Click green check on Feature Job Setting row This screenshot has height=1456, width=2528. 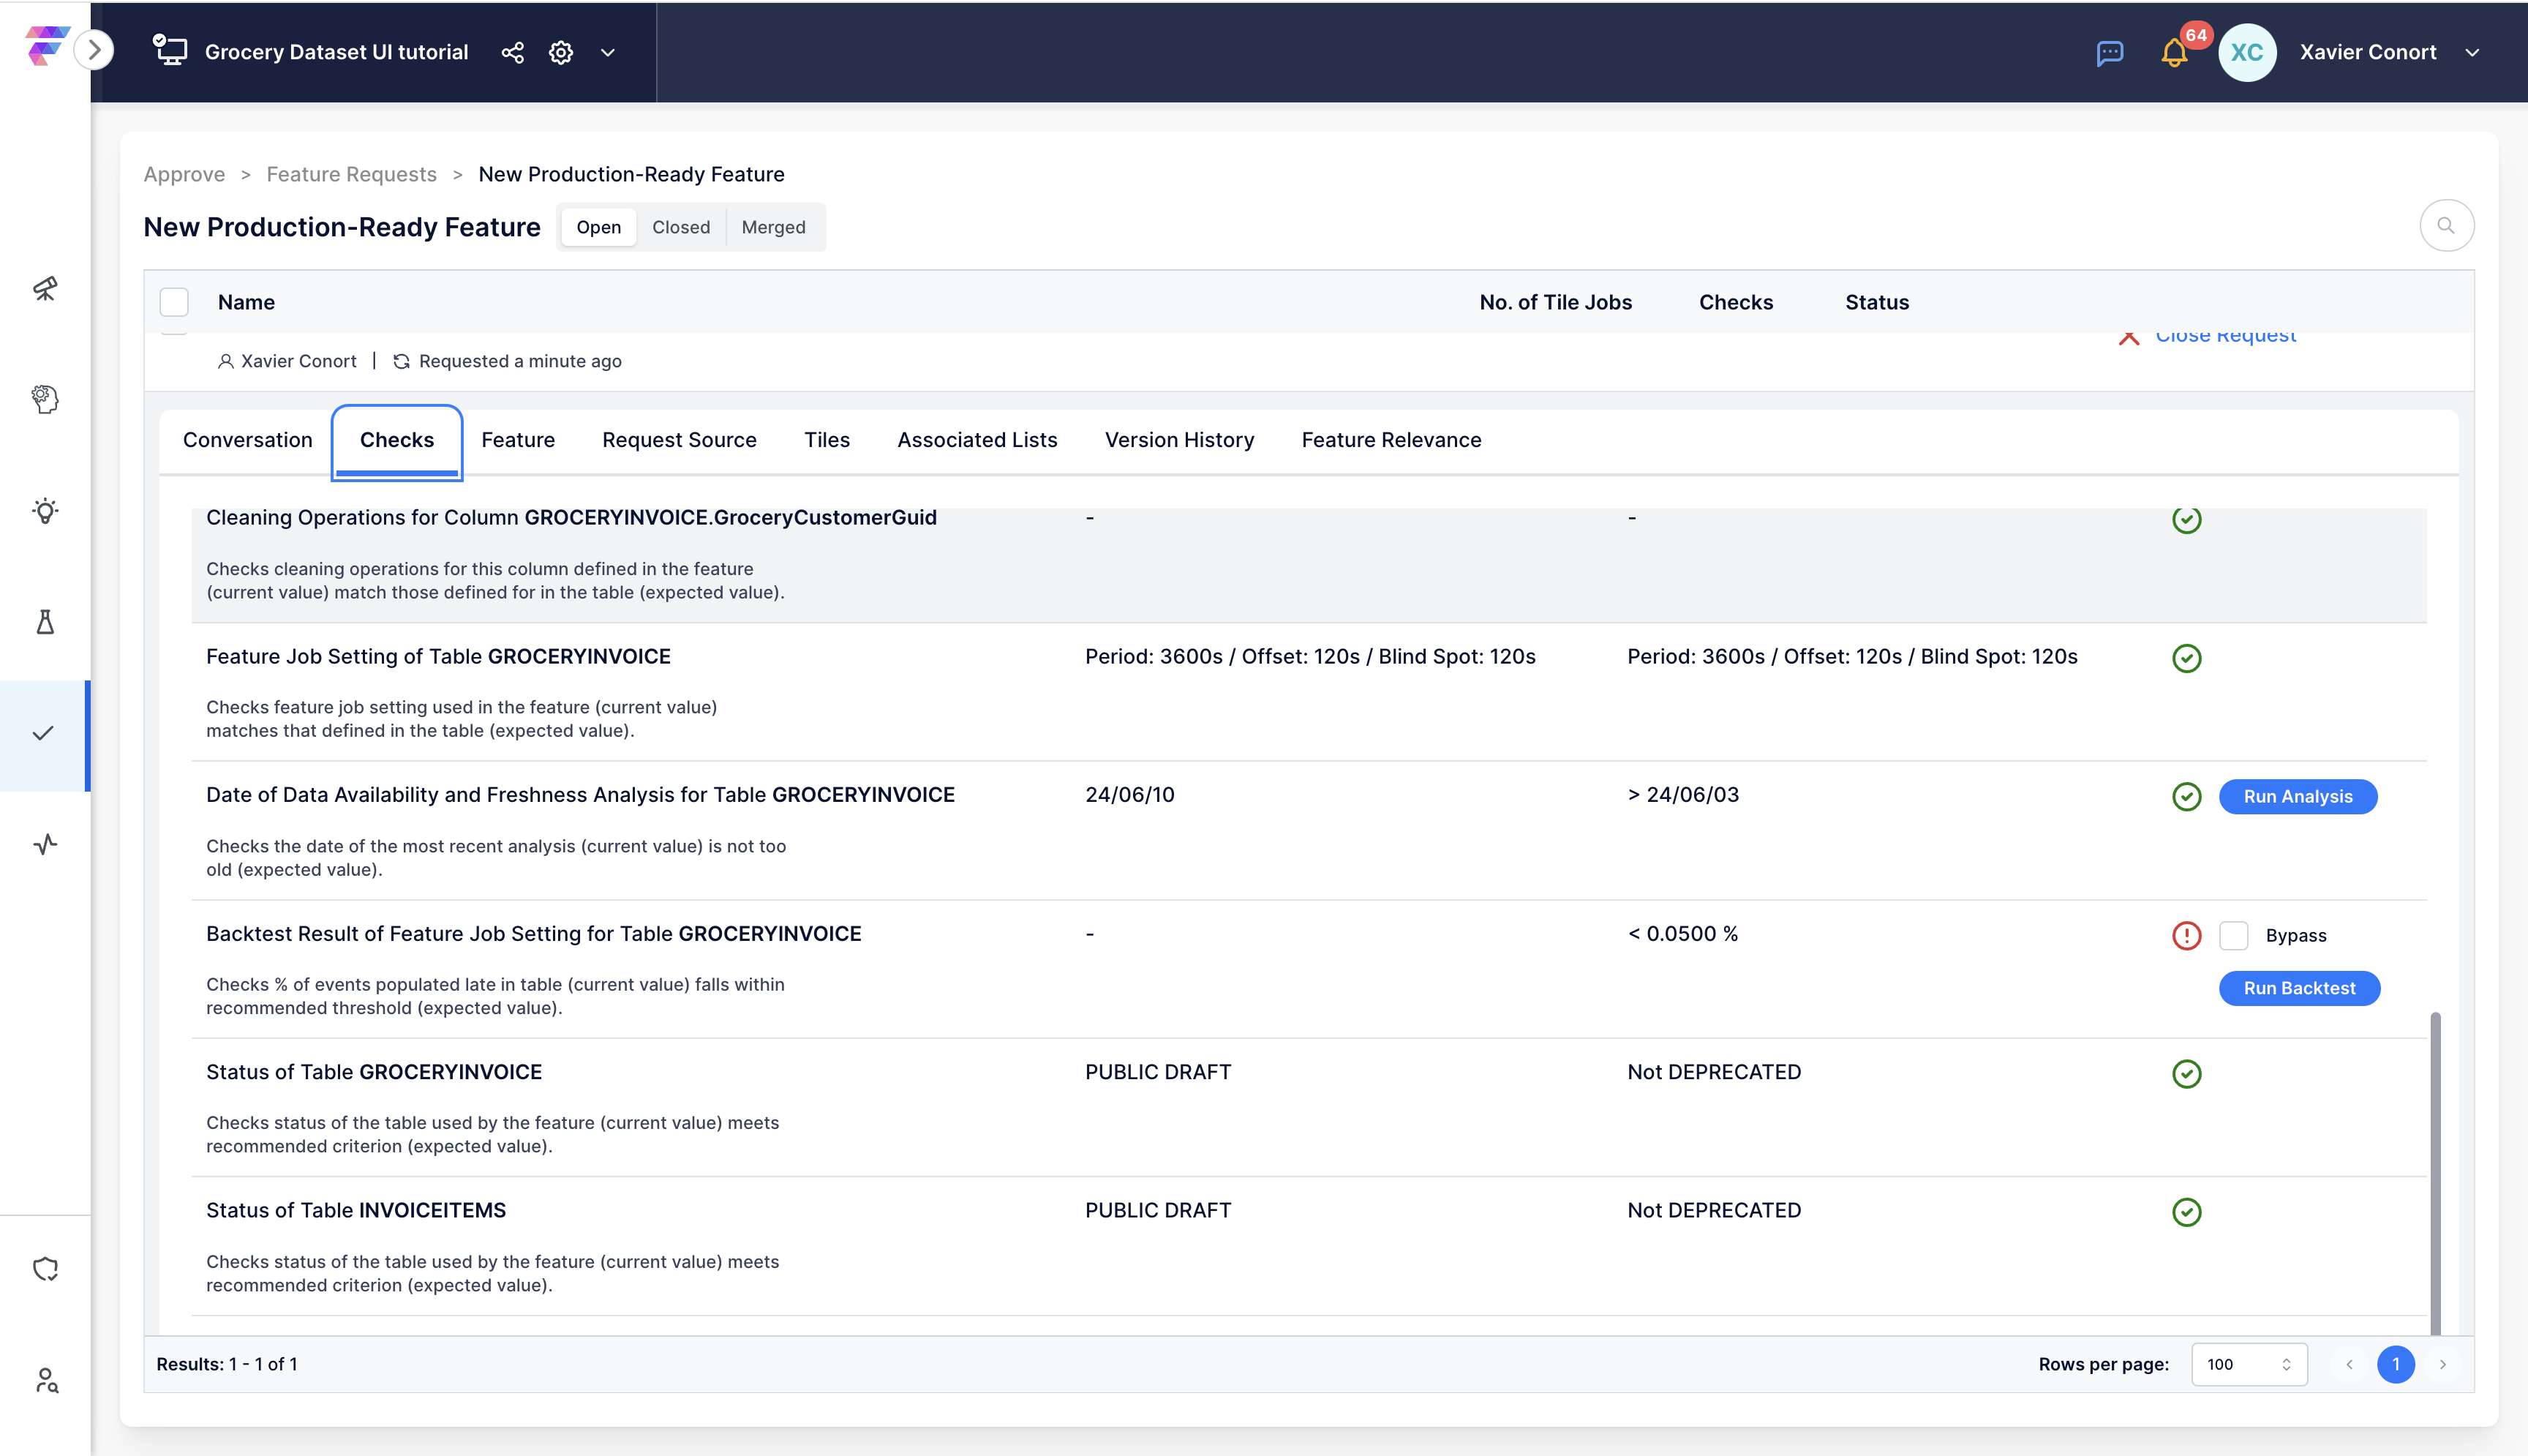point(2186,658)
